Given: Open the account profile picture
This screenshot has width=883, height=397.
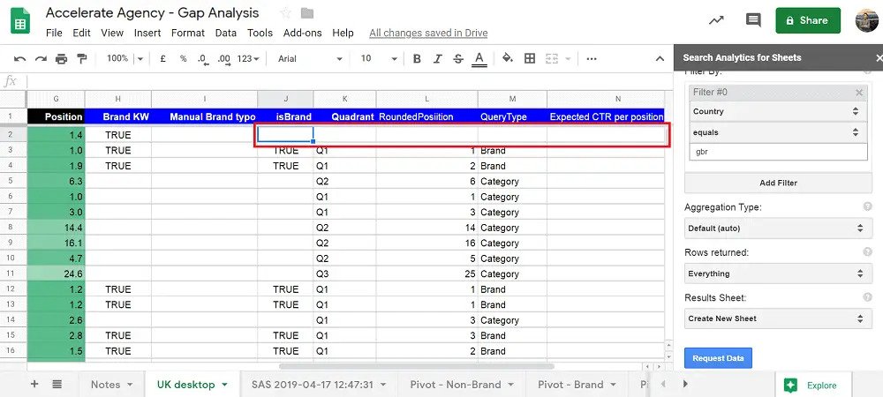Looking at the screenshot, I should click(867, 21).
